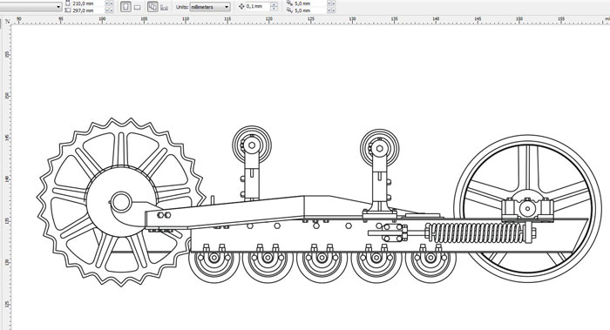Apply layout to all pages icon
The image size is (610, 330).
pyautogui.click(x=152, y=7)
